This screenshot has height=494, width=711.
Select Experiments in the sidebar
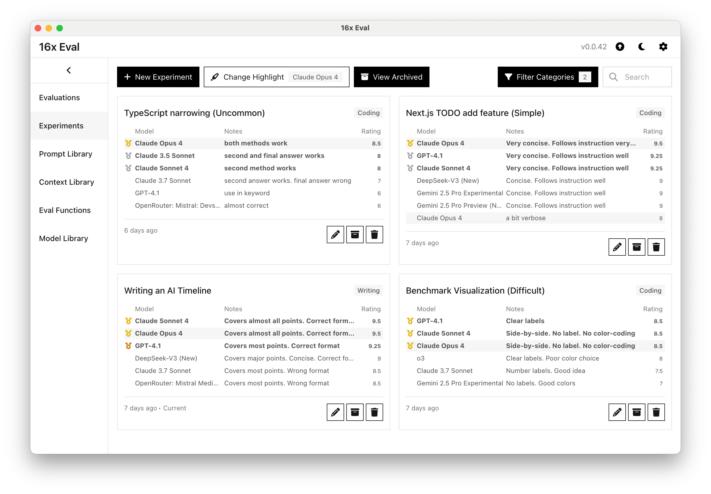[69, 126]
